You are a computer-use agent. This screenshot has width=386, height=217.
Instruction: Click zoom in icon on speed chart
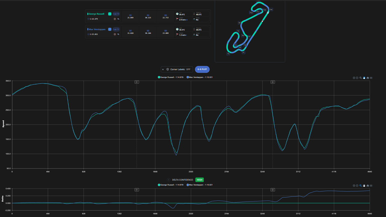[x=354, y=78]
